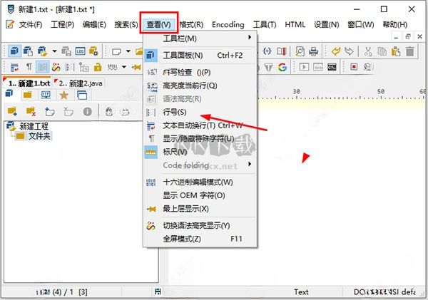Click the code folding toolbar icon
428x300 pixels.
coord(83,67)
